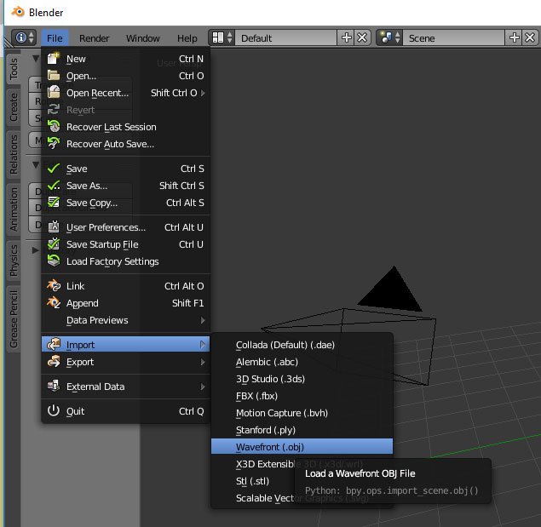This screenshot has width=541, height=527.
Task: Open the Help menu
Action: 187,38
